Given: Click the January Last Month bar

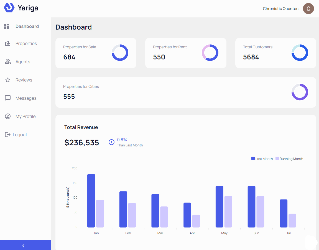Looking at the screenshot, I should tap(91, 201).
